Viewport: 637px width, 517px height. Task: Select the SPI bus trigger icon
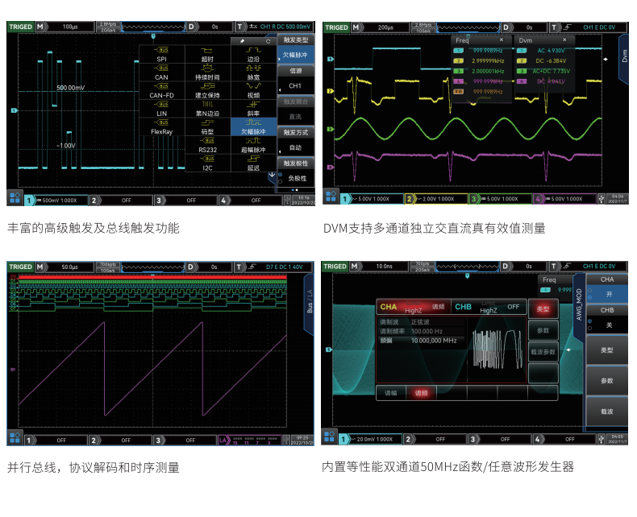click(162, 51)
